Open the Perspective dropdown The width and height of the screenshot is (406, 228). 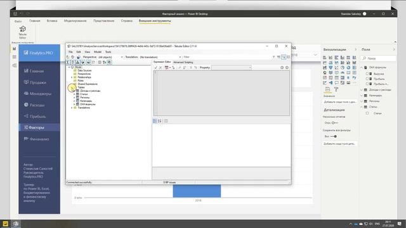point(110,57)
